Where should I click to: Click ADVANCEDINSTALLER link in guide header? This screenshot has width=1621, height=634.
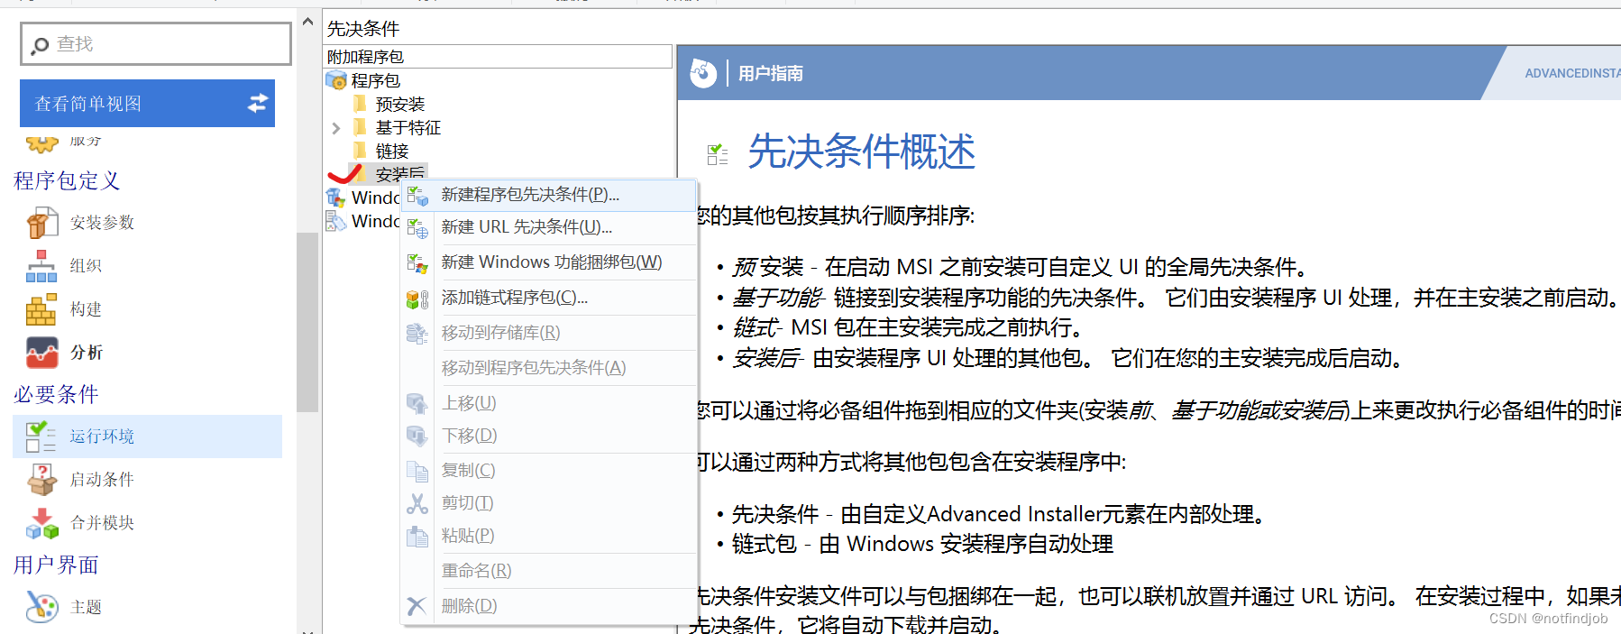(x=1572, y=73)
